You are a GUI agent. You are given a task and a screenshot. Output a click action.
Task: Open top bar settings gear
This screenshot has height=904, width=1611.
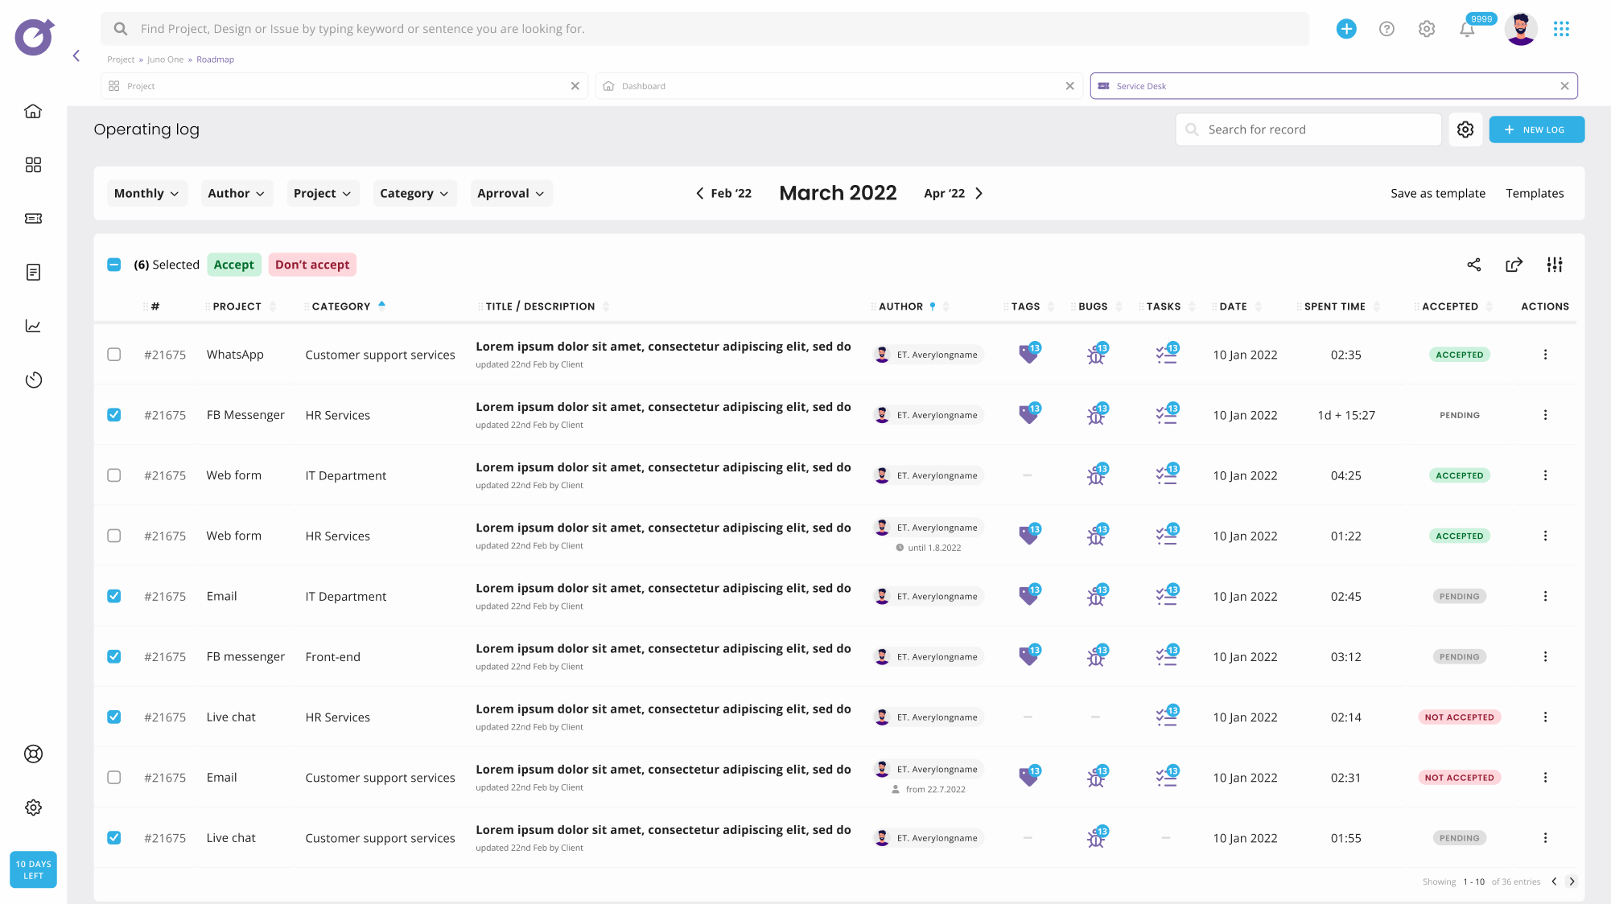tap(1427, 29)
